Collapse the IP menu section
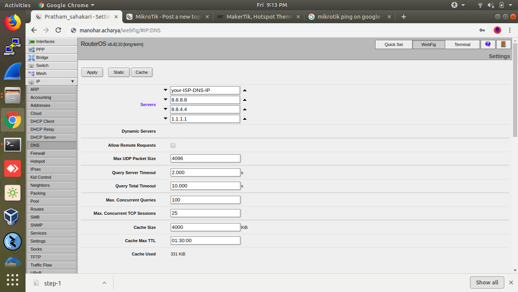 pos(72,81)
